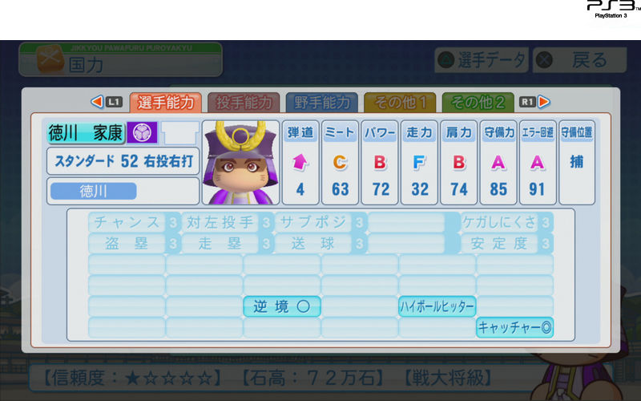Click the サブポジ 3 ability cell
The image size is (641, 401).
tap(320, 222)
